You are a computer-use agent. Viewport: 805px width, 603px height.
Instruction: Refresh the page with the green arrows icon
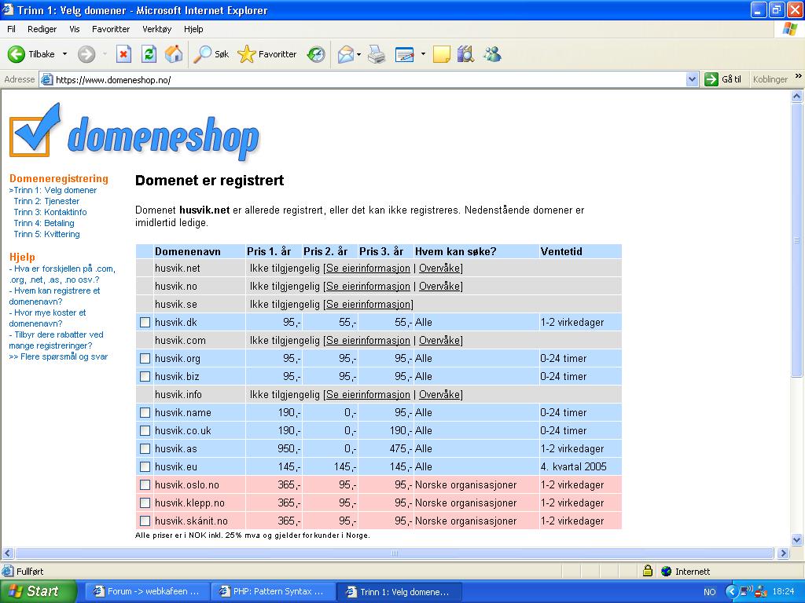[149, 54]
